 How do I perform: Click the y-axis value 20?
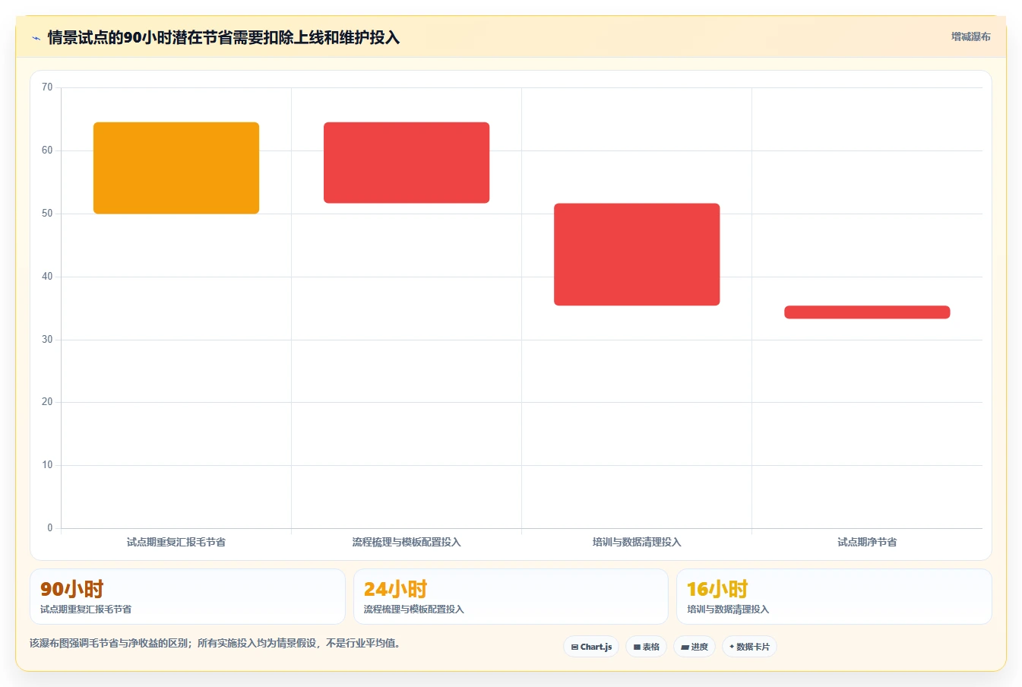coord(47,402)
